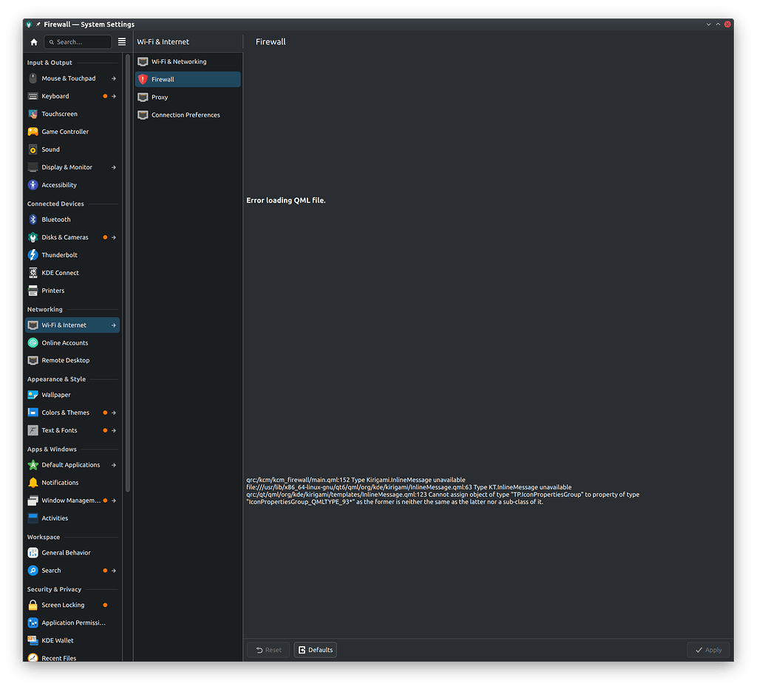Click the KDE Connect icon
Viewport: 757px width, 689px height.
tap(33, 273)
